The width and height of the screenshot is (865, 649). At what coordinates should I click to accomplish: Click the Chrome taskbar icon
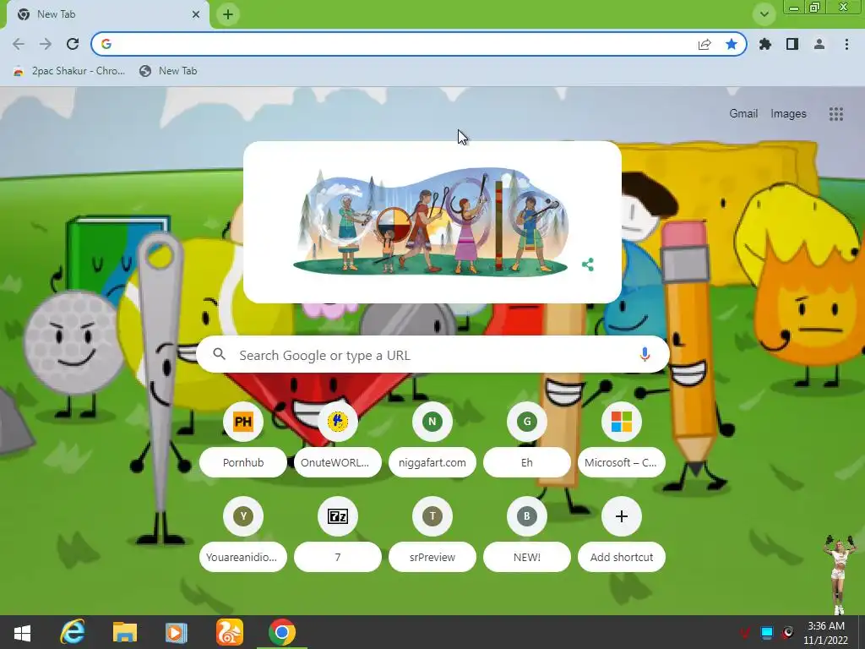282,632
